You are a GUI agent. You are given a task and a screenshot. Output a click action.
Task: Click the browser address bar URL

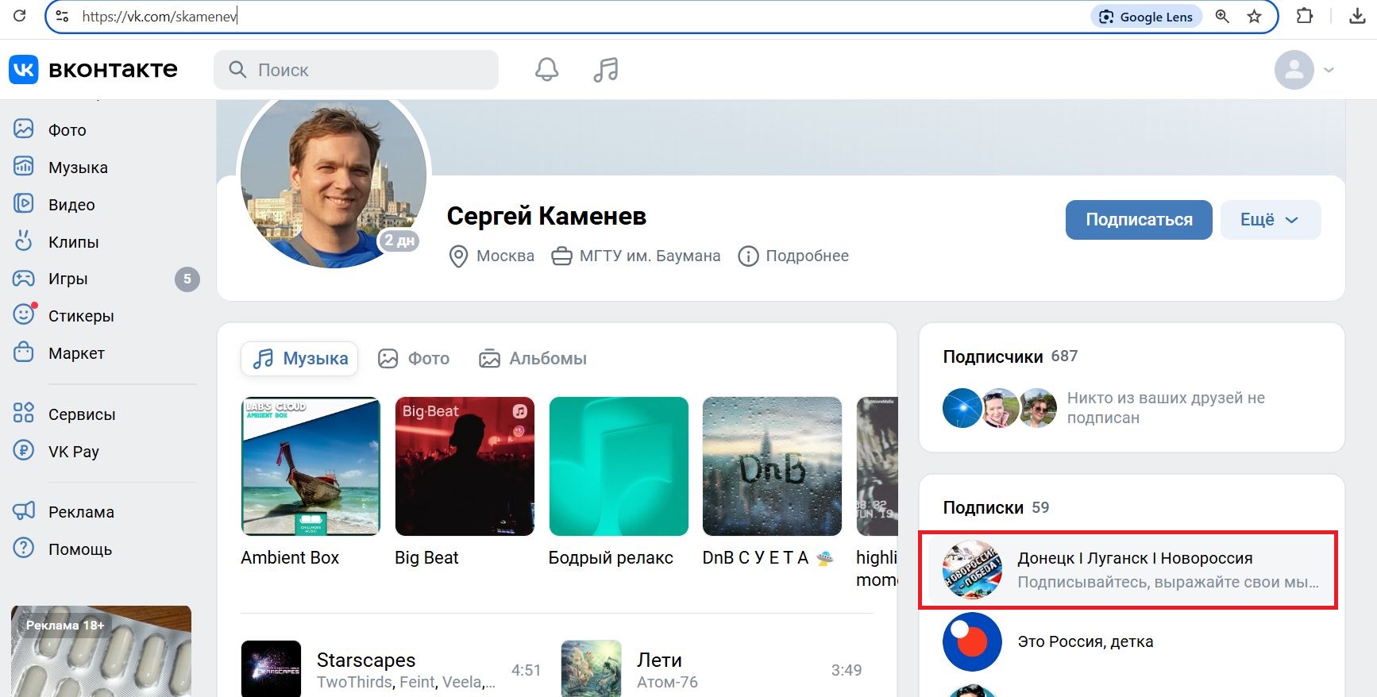click(160, 16)
